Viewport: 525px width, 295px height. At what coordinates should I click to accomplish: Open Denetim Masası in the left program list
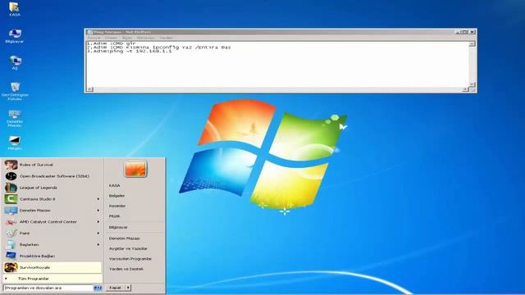(x=52, y=211)
